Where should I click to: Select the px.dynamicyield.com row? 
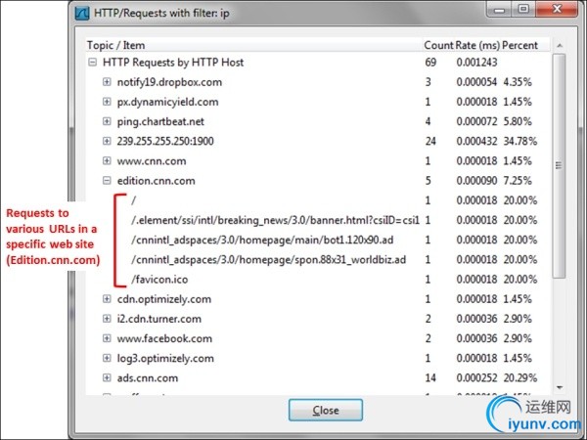[x=318, y=102]
